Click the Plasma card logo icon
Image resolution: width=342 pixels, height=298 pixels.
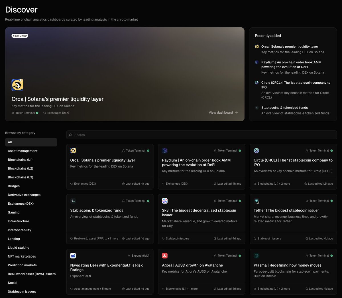coord(256,256)
